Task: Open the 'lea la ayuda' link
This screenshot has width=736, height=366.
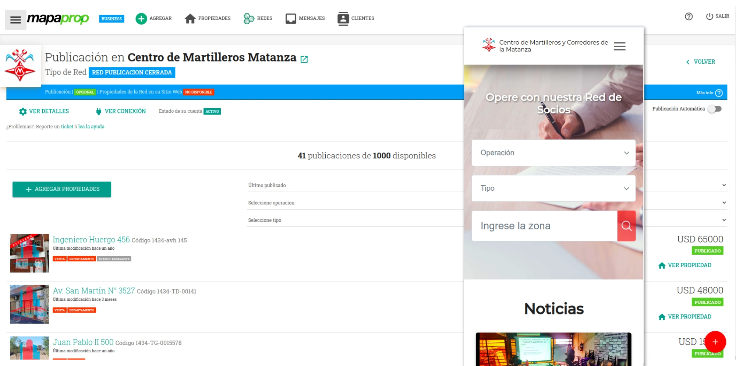Action: click(91, 127)
